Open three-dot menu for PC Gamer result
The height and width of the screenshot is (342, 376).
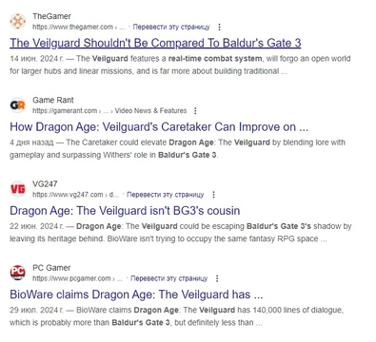click(x=217, y=278)
